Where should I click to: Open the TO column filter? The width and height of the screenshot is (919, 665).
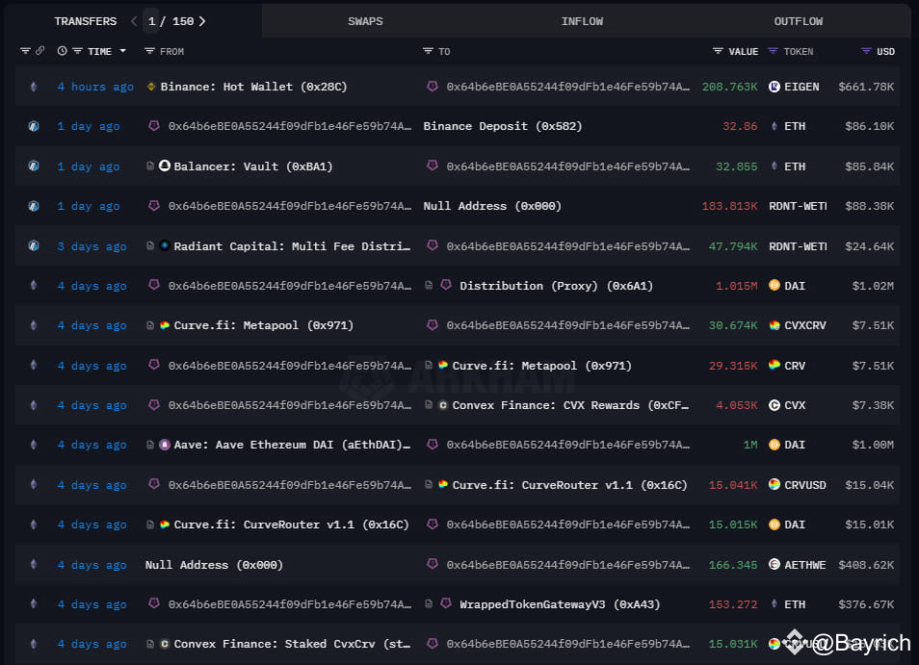click(428, 52)
